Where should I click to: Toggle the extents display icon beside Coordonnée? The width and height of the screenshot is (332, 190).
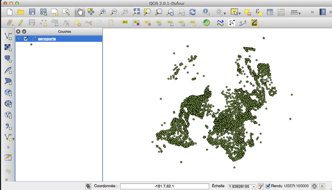[88, 186]
